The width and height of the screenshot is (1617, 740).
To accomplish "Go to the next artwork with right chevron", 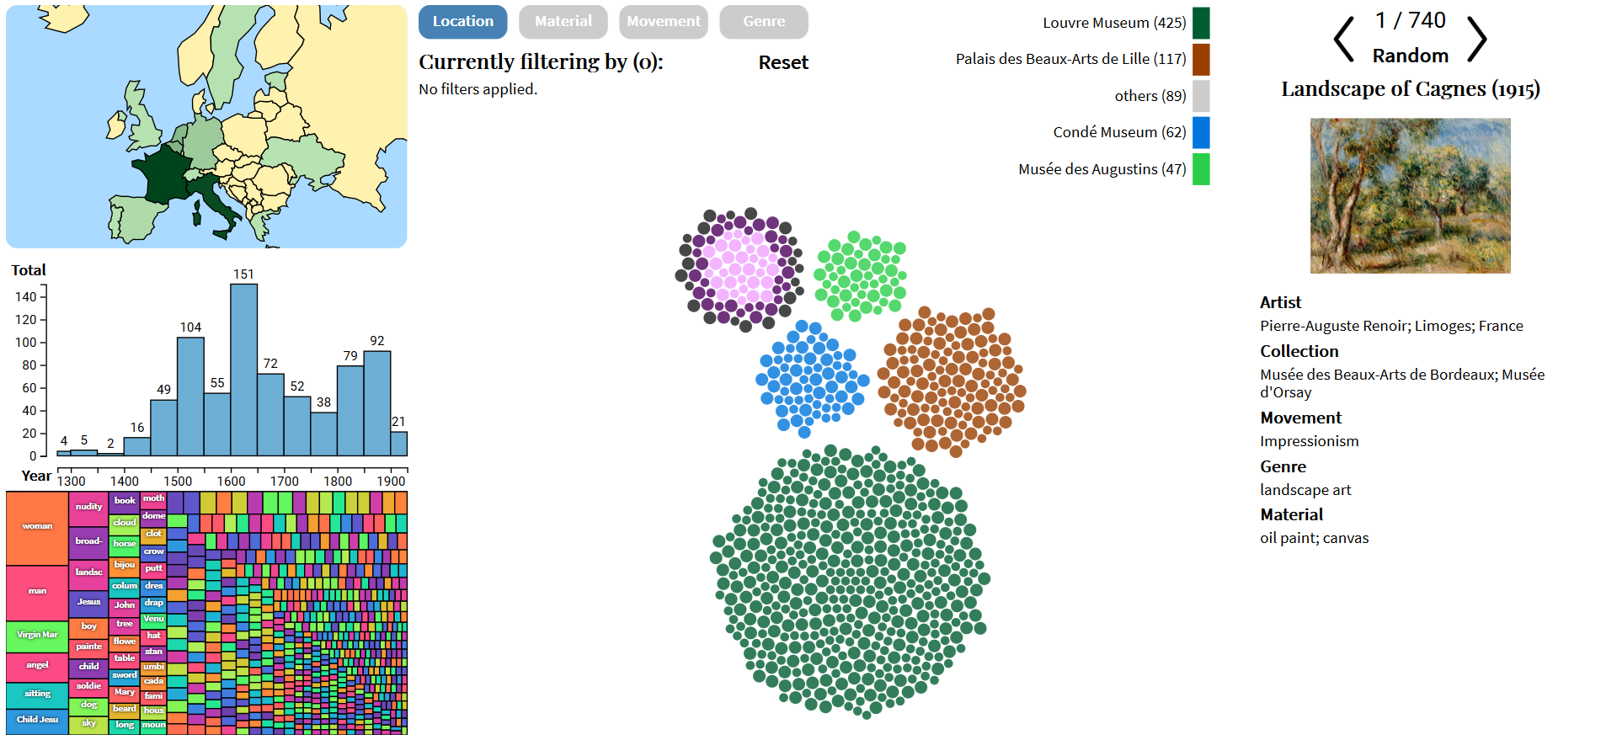I will 1477,37.
